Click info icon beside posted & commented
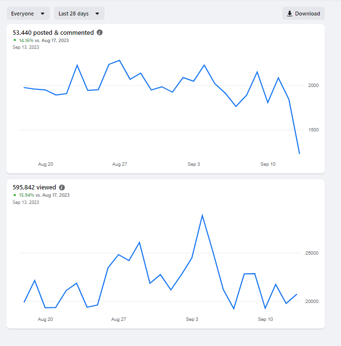This screenshot has height=346, width=341. click(100, 32)
